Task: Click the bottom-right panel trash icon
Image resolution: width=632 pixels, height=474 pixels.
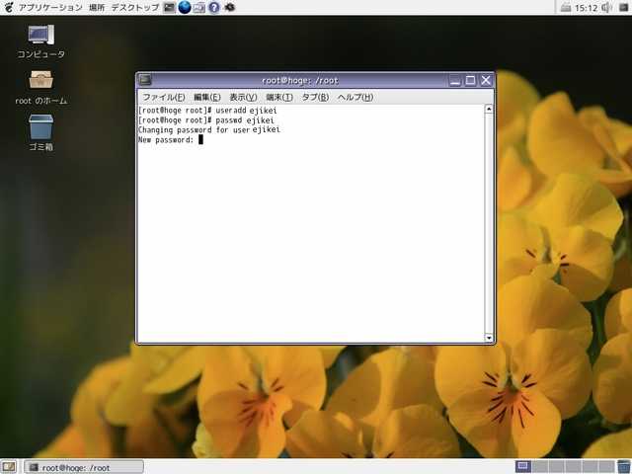Action: click(624, 467)
